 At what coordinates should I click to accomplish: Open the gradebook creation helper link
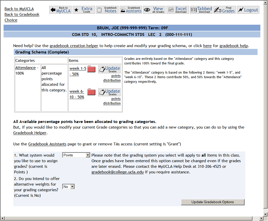tap(74, 46)
